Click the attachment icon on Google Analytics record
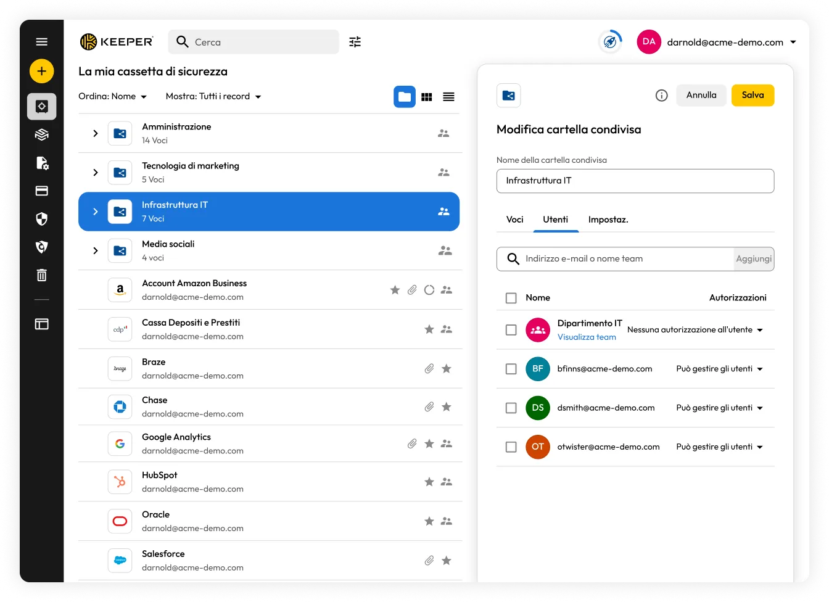Screen dimensions: 829x602 tap(412, 443)
